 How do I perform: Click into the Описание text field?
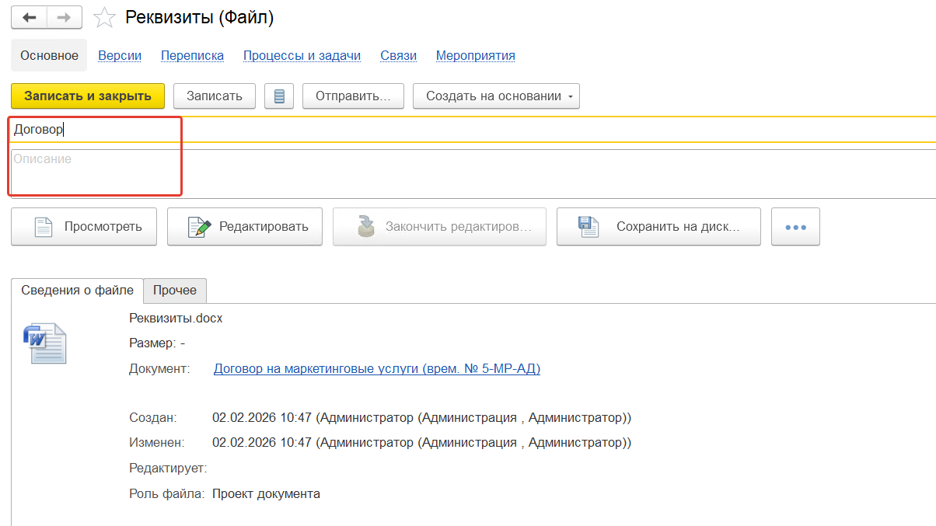[466, 173]
